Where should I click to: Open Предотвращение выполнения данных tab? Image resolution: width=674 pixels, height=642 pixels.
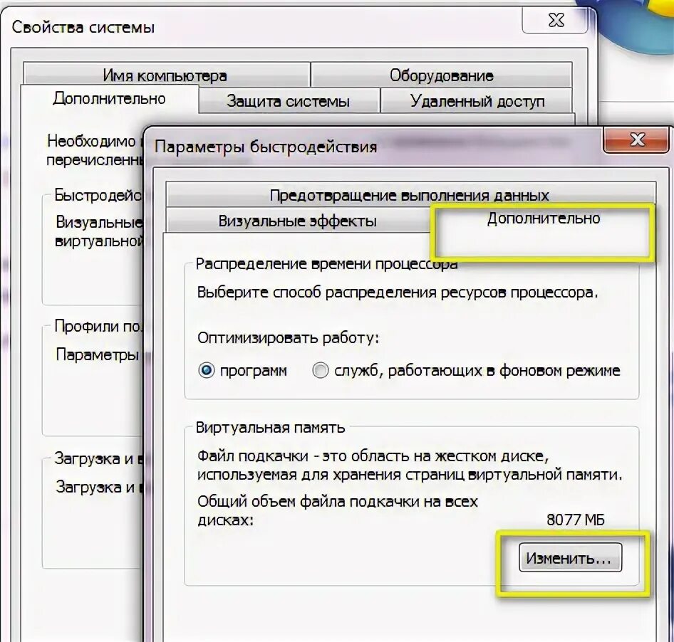click(410, 196)
